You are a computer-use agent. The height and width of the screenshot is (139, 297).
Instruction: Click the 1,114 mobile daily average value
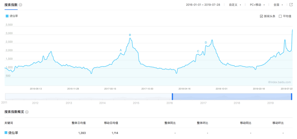pyautogui.click(x=115, y=133)
